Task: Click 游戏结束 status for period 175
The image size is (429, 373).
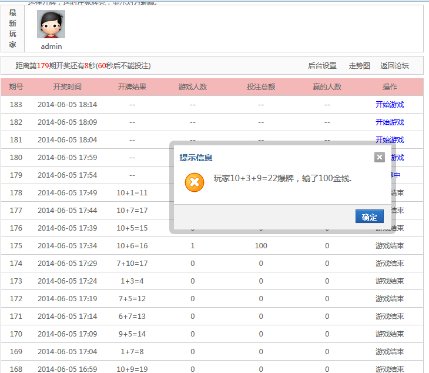Action: 390,246
